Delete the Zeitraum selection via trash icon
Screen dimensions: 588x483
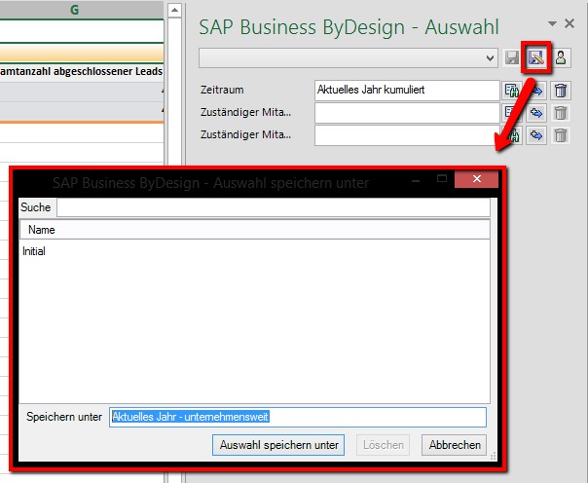(561, 91)
